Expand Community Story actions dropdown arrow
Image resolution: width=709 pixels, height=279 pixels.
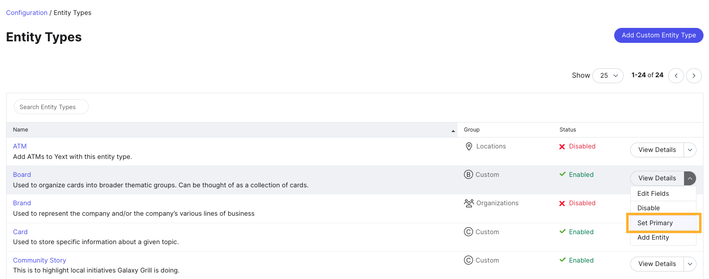(690, 264)
